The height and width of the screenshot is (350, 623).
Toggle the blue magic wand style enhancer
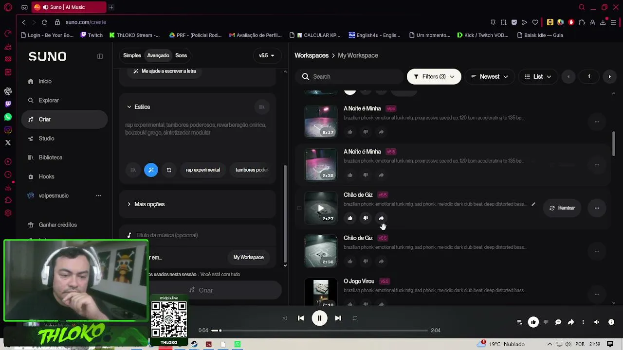click(151, 170)
